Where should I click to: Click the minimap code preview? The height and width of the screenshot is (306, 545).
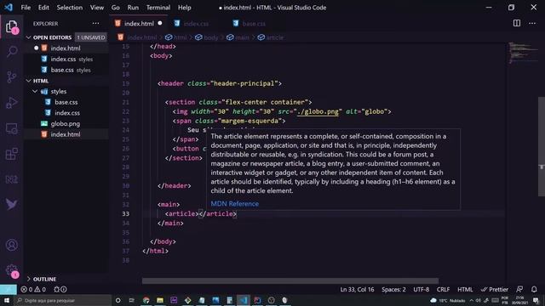pos(523,53)
